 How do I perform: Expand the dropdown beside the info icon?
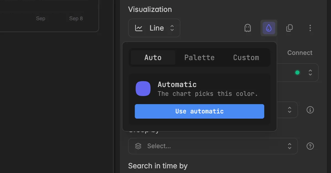(287, 110)
